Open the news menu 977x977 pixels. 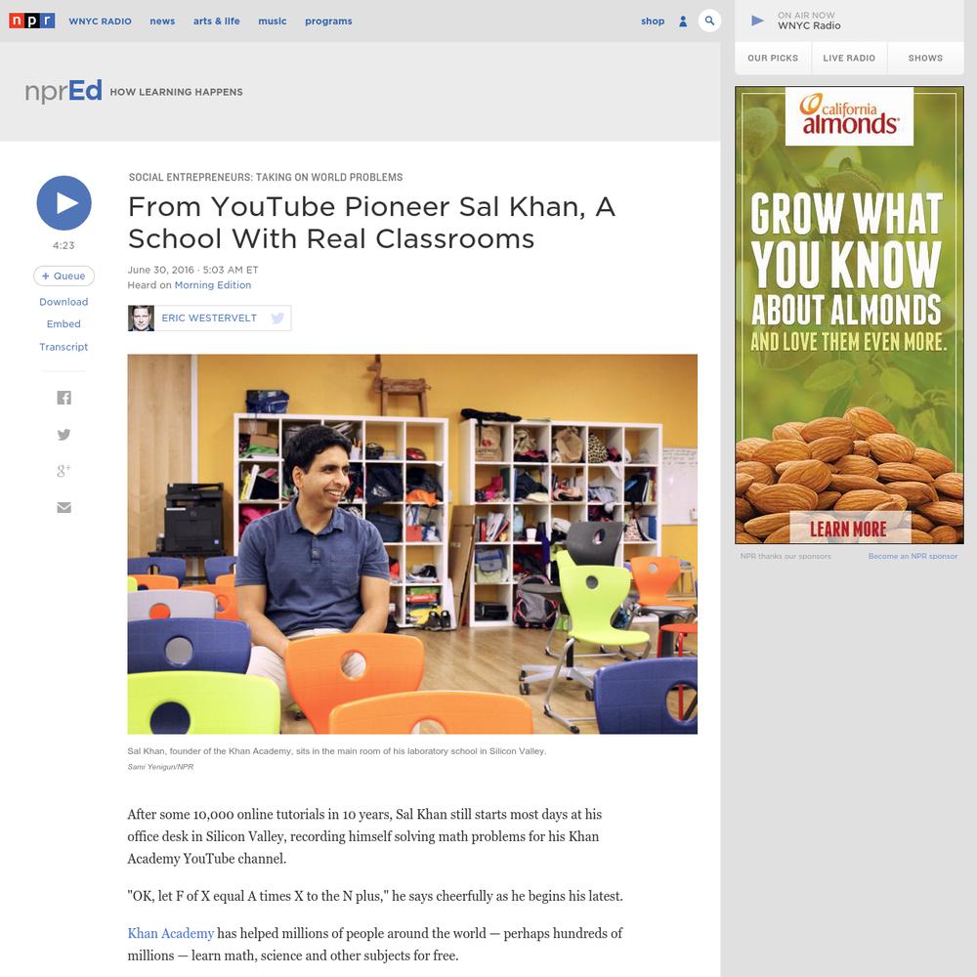[162, 21]
